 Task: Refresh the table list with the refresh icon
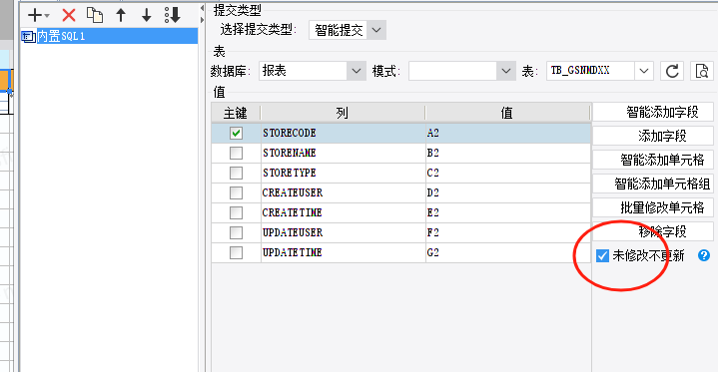tap(672, 71)
